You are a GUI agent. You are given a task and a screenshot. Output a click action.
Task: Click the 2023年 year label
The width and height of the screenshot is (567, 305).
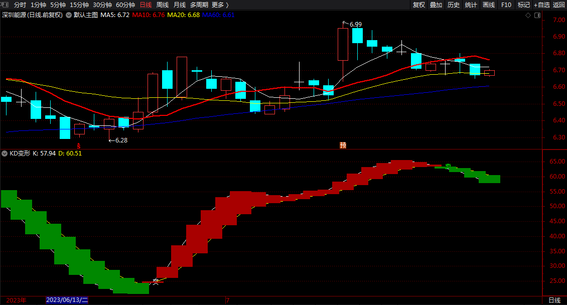(16, 300)
